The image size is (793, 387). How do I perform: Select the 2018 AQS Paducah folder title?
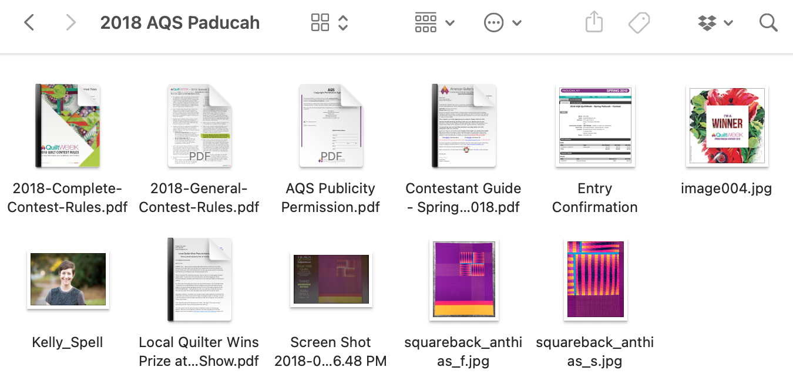click(180, 22)
